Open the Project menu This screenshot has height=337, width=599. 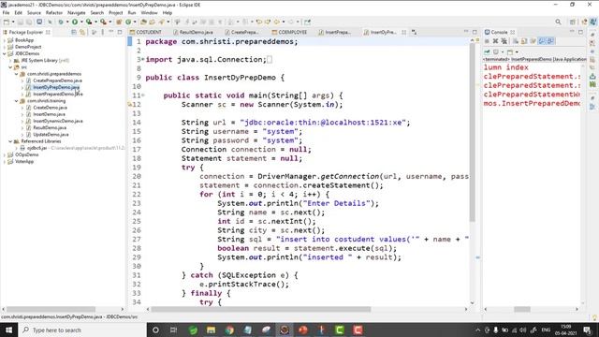point(116,12)
